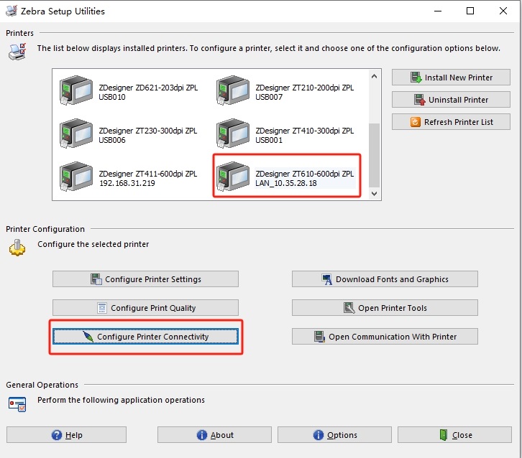Viewport: 522px width, 458px height.
Task: Click the printer list scroll up arrow
Action: [x=374, y=76]
